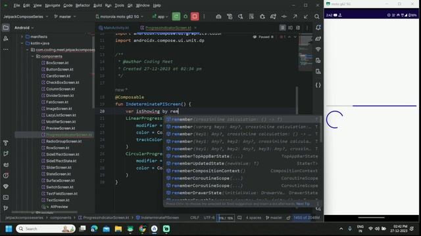Open IDE notifications bell icon
Screen dimensions: 421x236
point(318,28)
